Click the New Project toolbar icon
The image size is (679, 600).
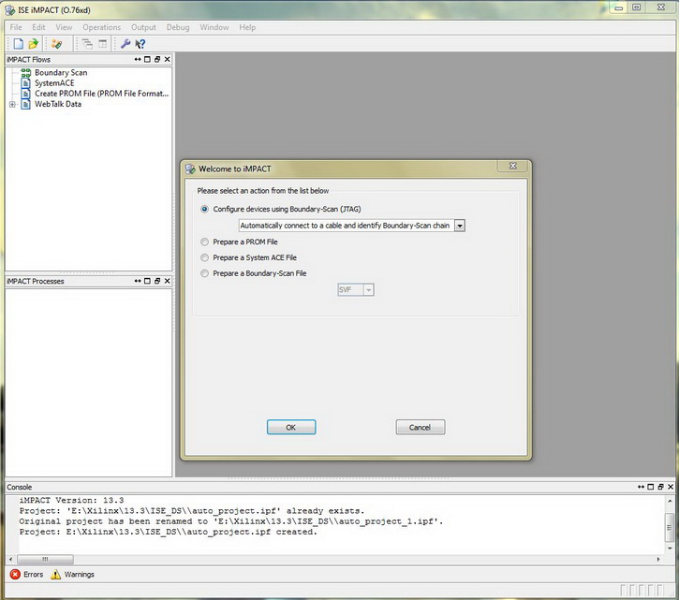click(18, 43)
